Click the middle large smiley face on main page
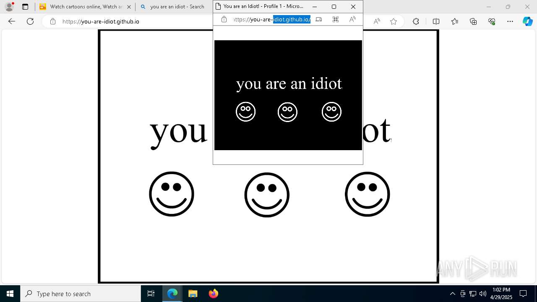 [x=267, y=195]
